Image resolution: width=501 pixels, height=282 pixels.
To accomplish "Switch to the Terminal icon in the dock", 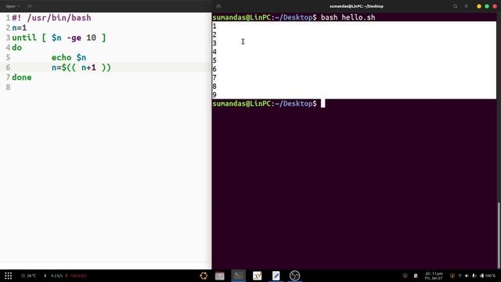I will pyautogui.click(x=238, y=276).
